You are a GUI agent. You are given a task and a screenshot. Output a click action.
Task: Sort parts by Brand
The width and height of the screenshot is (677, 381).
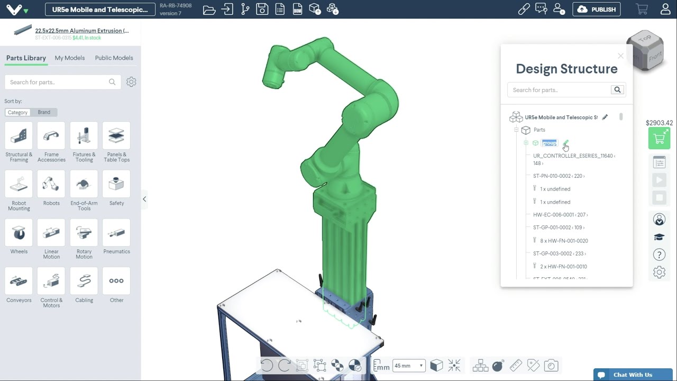44,112
